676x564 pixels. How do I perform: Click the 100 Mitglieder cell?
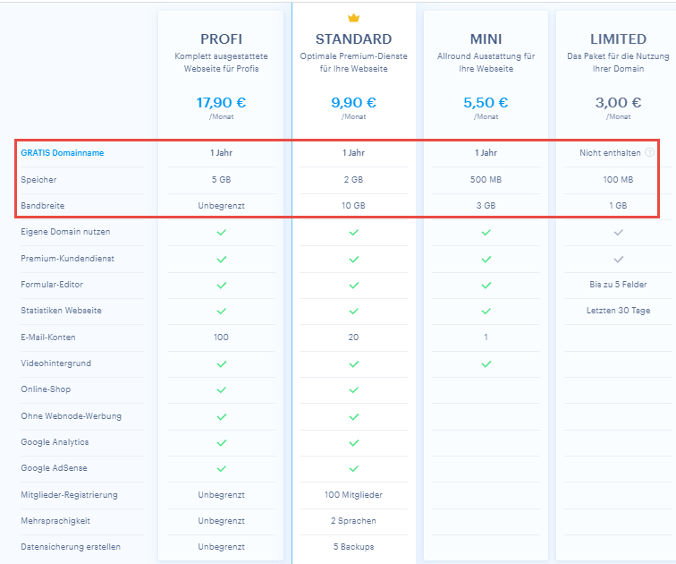353,494
